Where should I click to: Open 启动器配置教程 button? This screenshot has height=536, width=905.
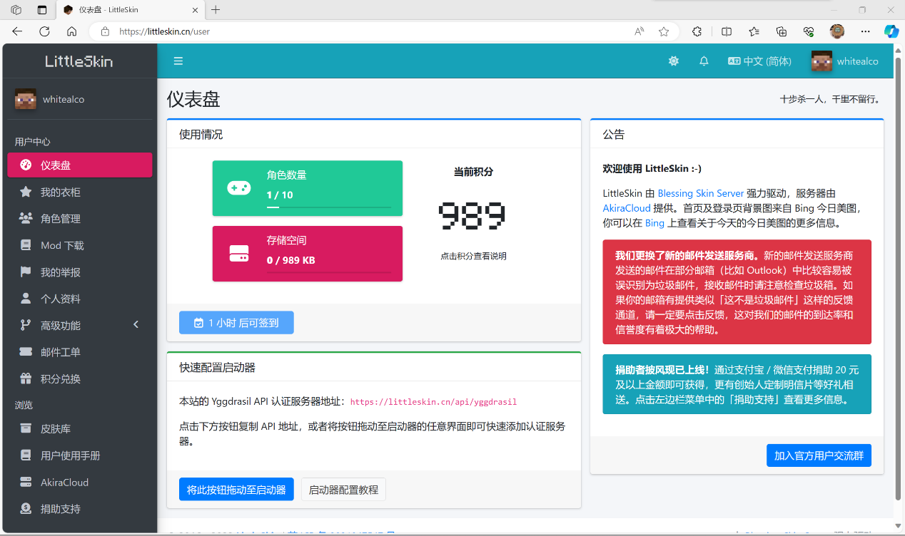[x=343, y=490]
